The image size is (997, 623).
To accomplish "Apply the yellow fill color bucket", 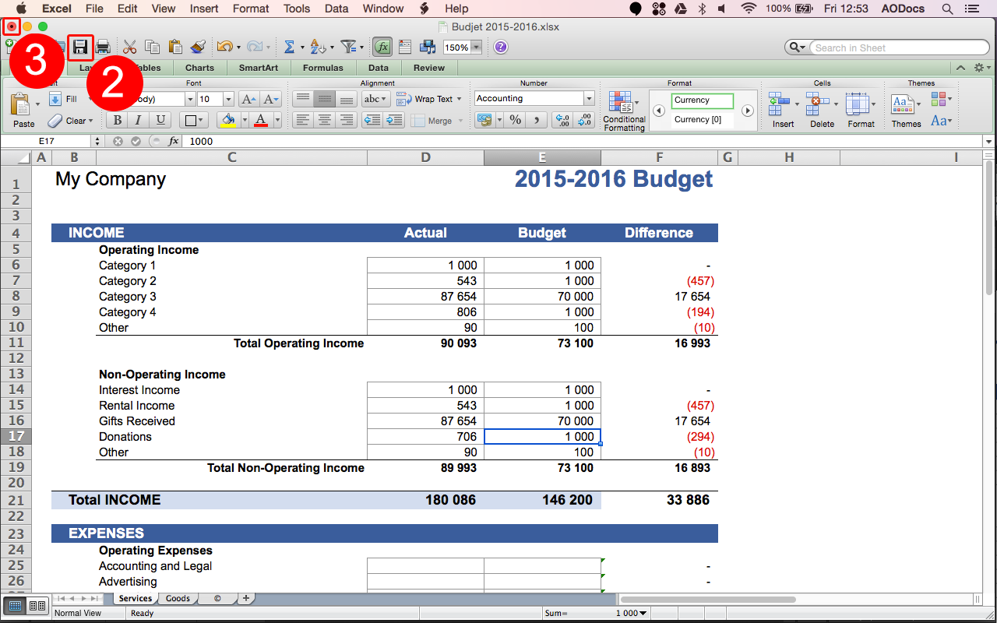I will (x=228, y=121).
